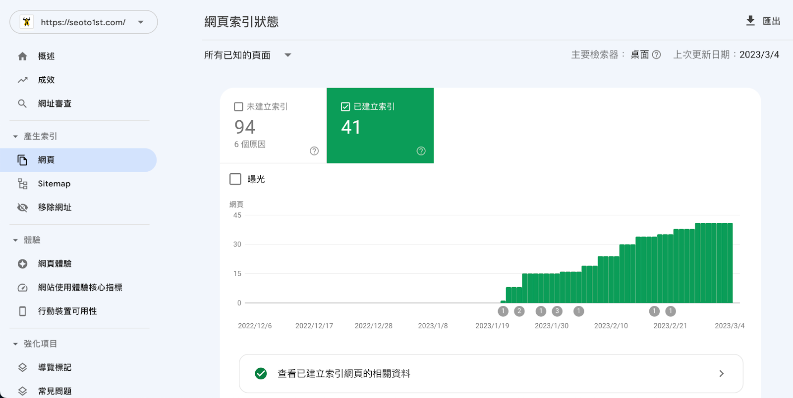
Task: Click the 匯出 export button
Action: click(763, 21)
